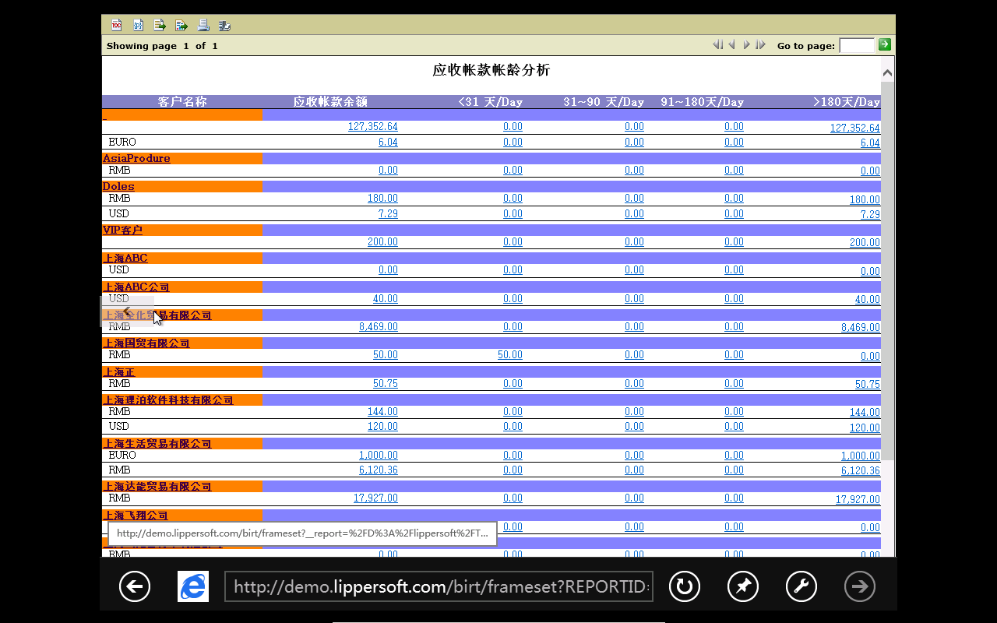Click the export report icon
997x623 pixels.
[181, 25]
